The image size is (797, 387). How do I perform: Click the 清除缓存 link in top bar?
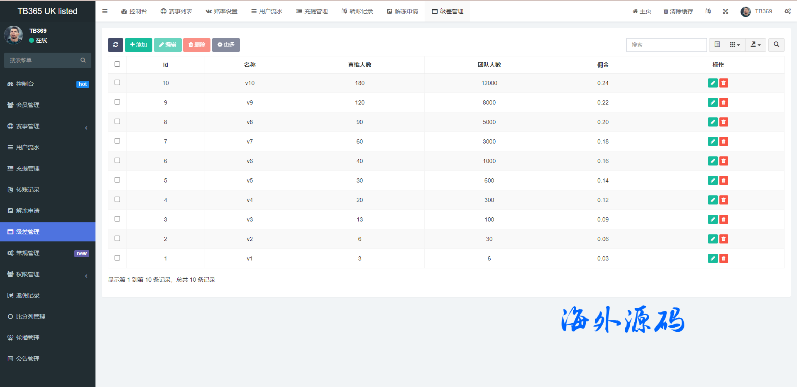[x=678, y=11]
